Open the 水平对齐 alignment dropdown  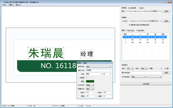[90, 85]
